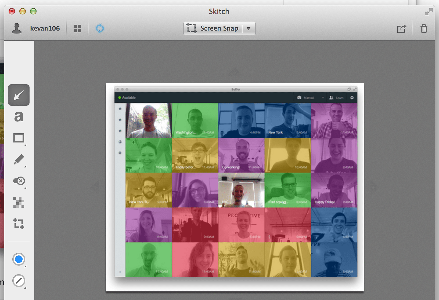The height and width of the screenshot is (300, 439).
Task: Click the New York tile label
Action: 275,133
